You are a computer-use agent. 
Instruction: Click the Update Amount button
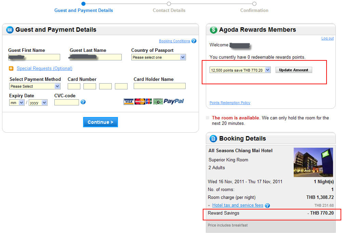pyautogui.click(x=294, y=70)
